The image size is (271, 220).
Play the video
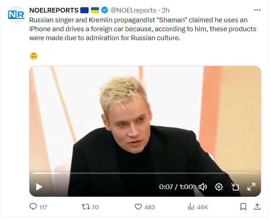pos(39,187)
